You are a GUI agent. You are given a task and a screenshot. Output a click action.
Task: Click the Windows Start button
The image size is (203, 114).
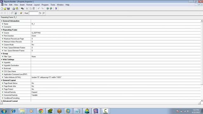[4, 111]
